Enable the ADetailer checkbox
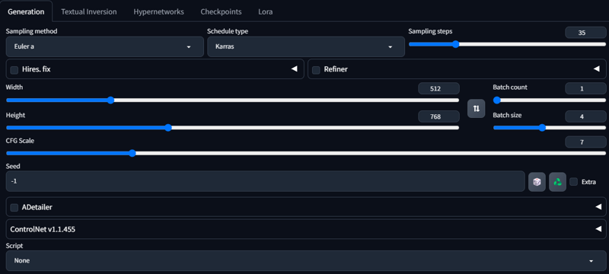 pyautogui.click(x=14, y=208)
